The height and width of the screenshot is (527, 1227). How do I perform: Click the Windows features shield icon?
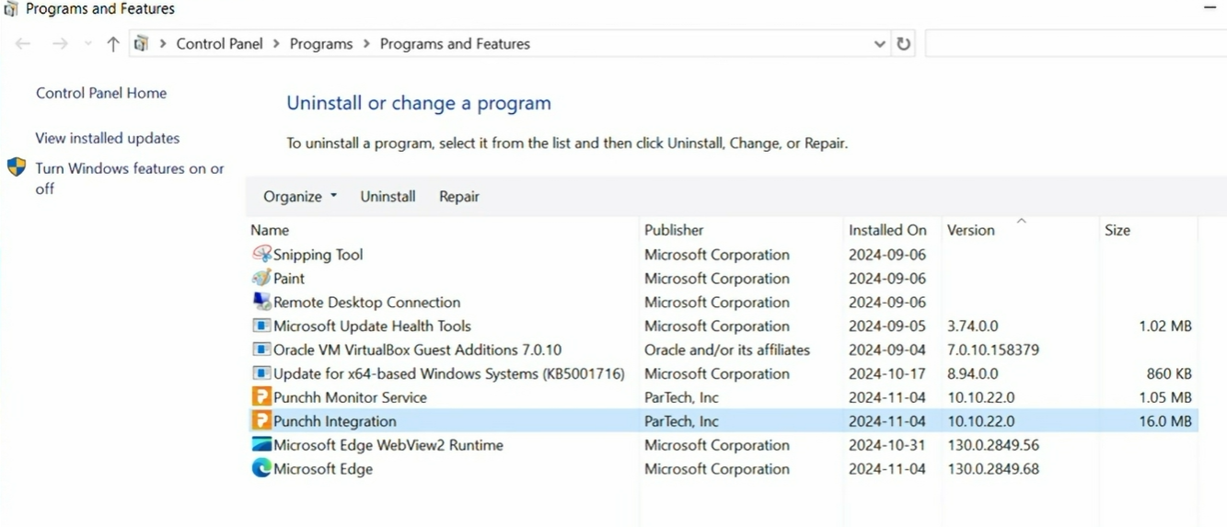pos(17,167)
